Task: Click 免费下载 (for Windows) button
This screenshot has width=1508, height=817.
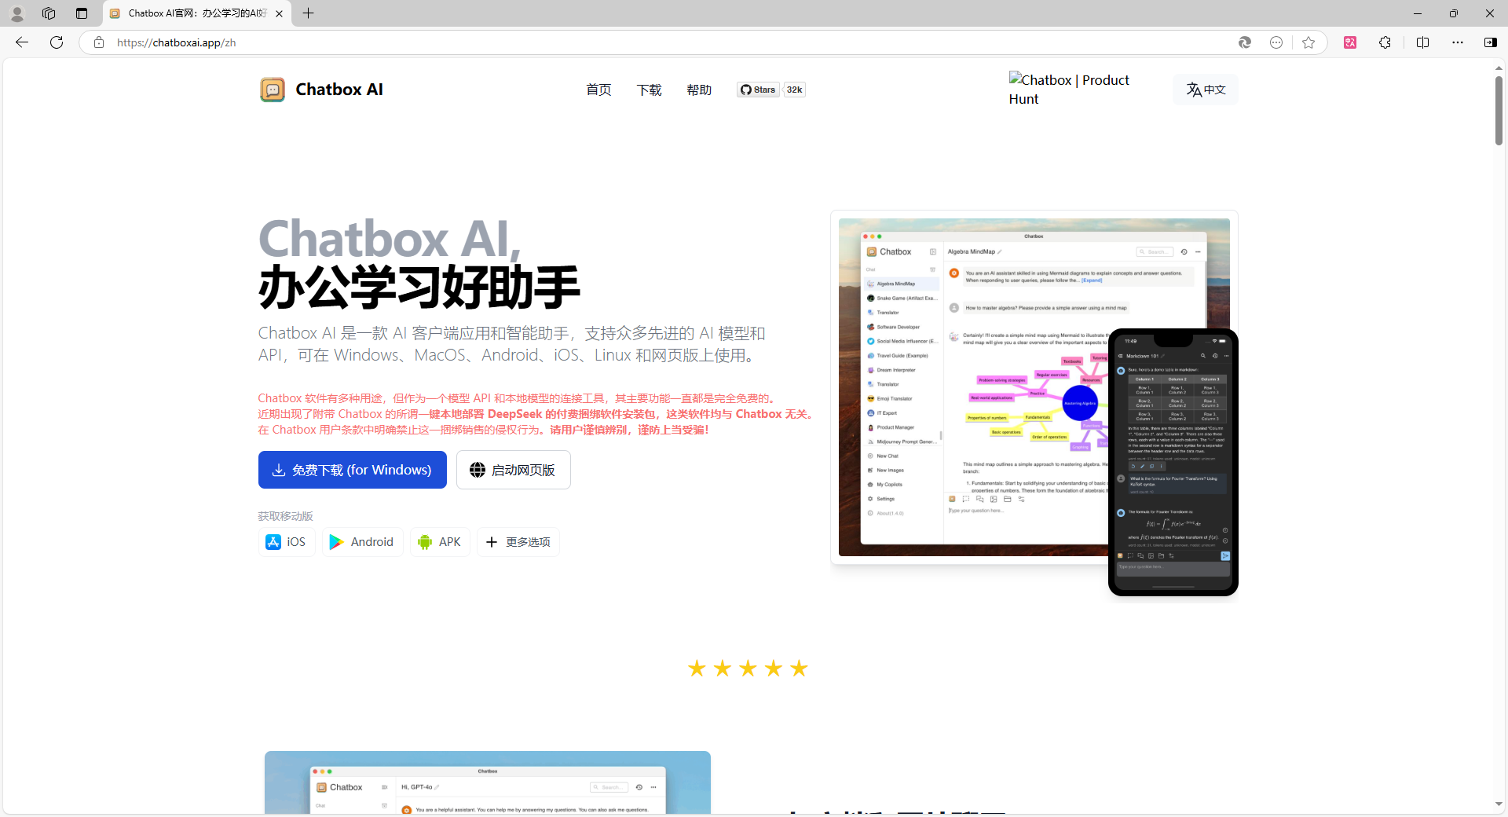Action: coord(352,470)
